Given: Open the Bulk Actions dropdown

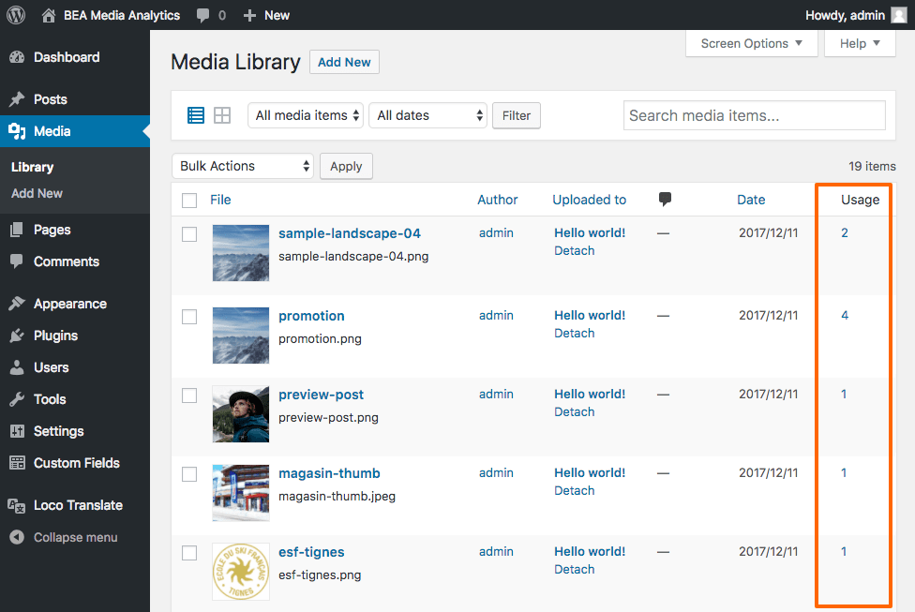Looking at the screenshot, I should point(243,166).
